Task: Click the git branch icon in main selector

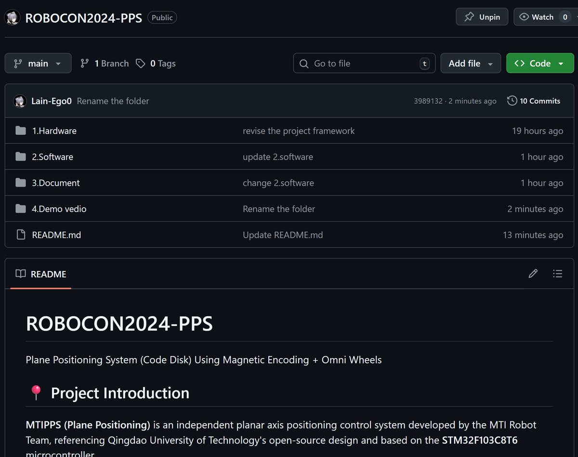Action: (x=18, y=63)
